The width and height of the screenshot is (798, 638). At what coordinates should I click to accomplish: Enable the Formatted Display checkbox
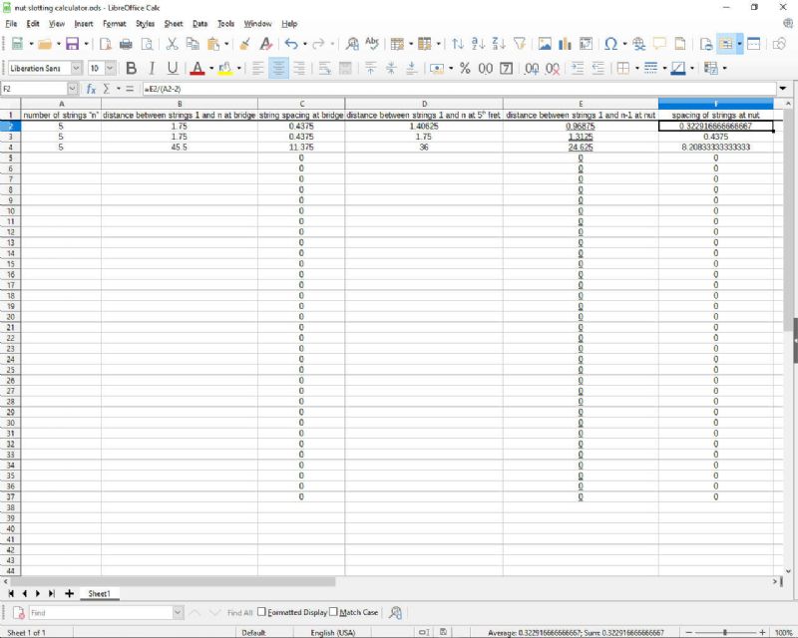click(262, 612)
